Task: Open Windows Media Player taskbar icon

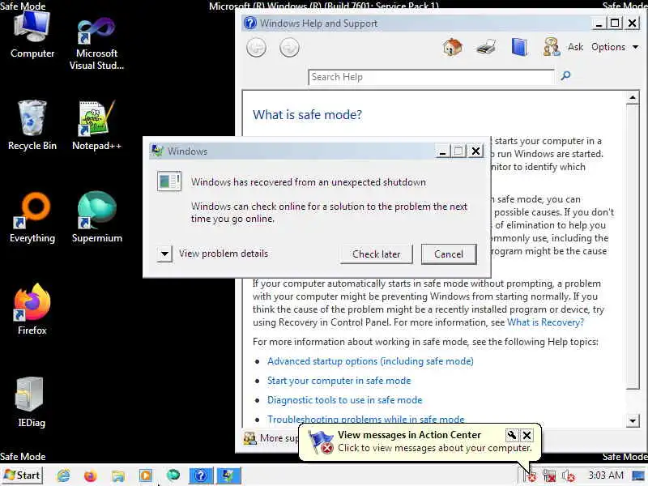Action: pyautogui.click(x=146, y=475)
